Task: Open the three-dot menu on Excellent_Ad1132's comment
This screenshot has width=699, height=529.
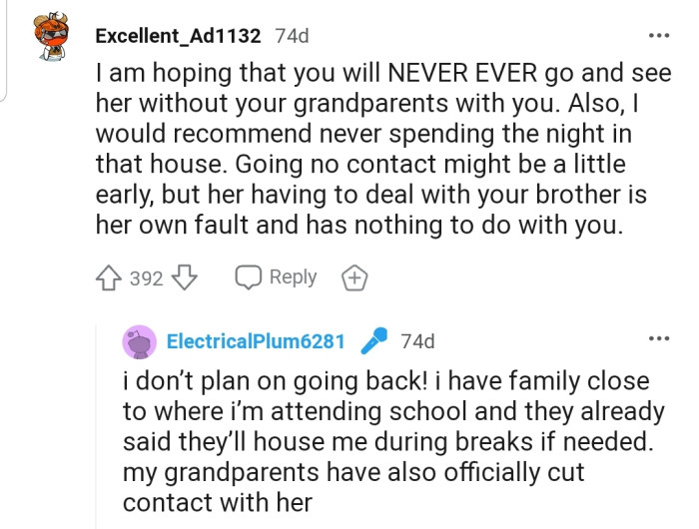Action: pos(658,36)
